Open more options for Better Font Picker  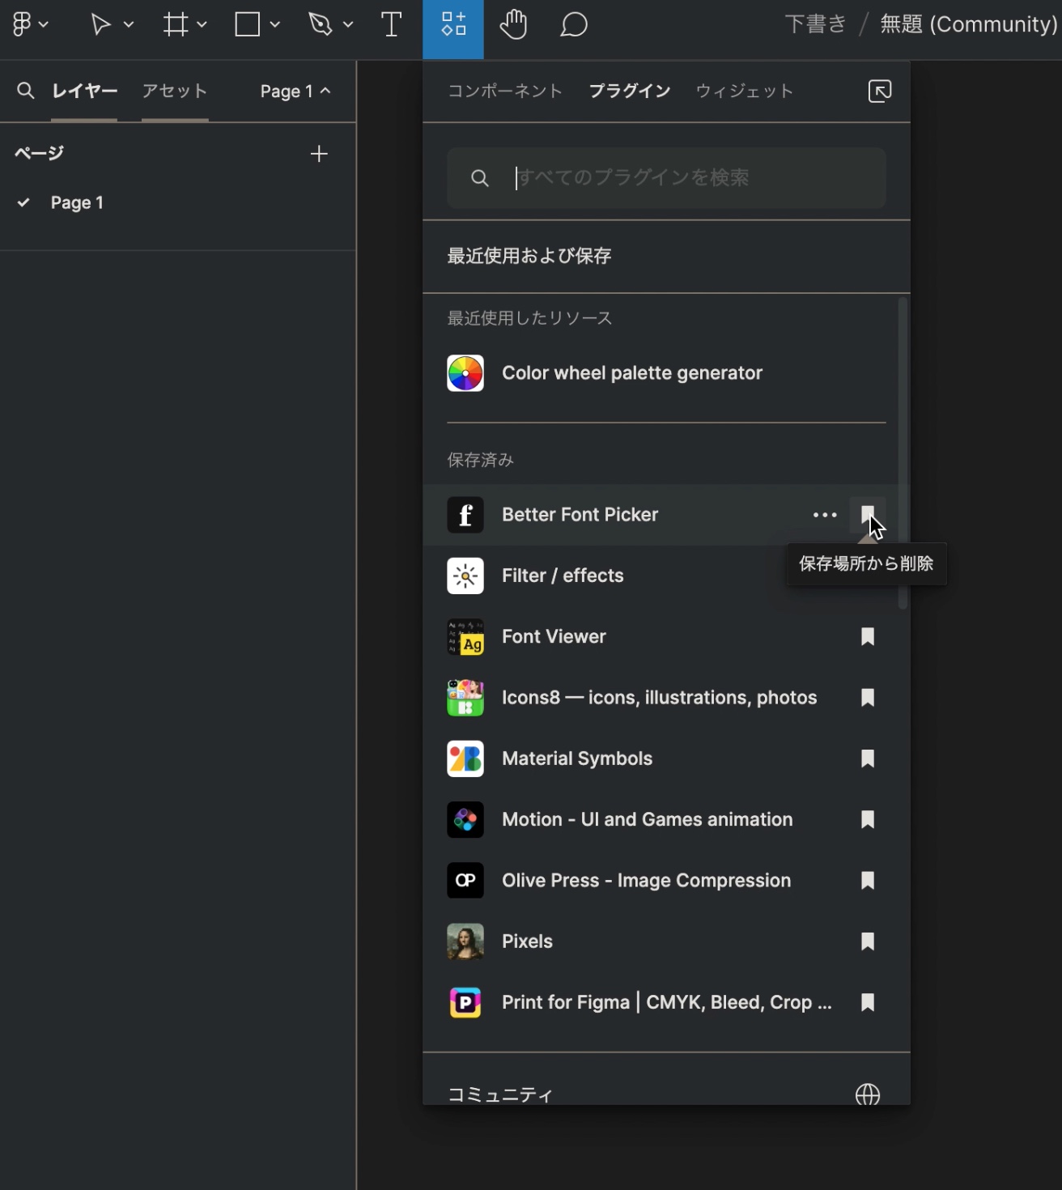pyautogui.click(x=825, y=515)
